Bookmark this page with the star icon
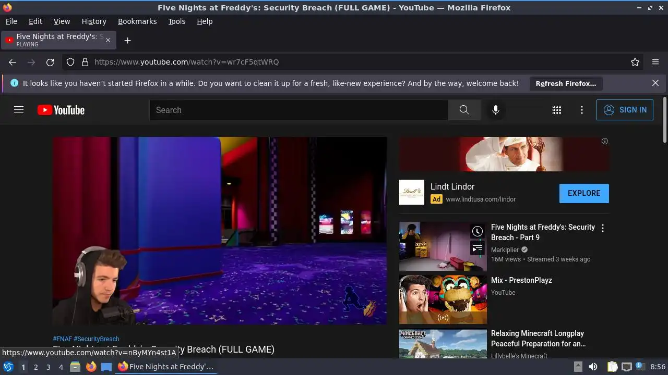The image size is (668, 375). pyautogui.click(x=635, y=62)
